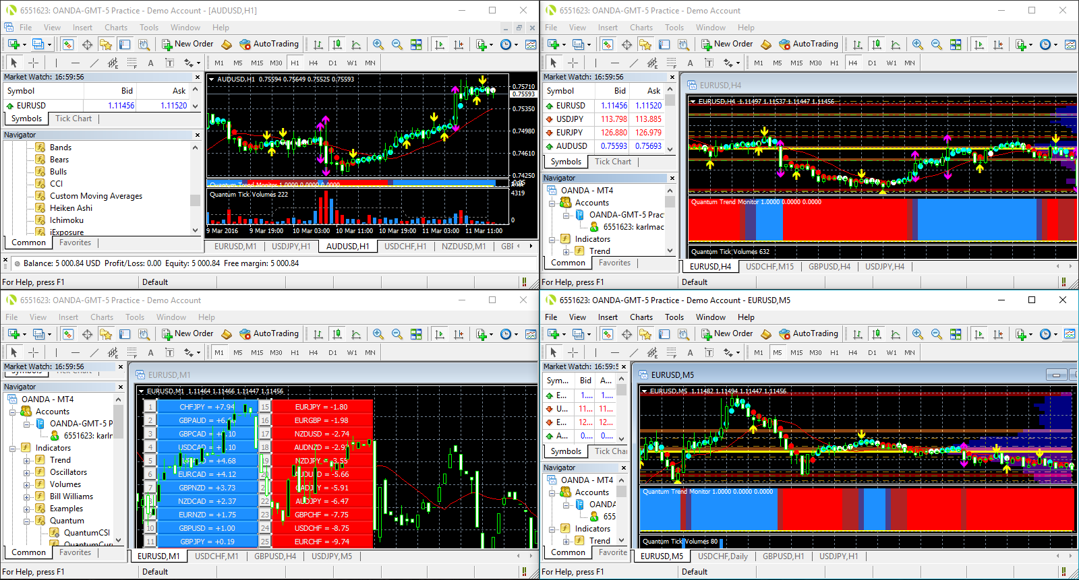Click Market Watch icon in EURUSD,M1 window toolbar
1079x580 pixels.
[68, 334]
